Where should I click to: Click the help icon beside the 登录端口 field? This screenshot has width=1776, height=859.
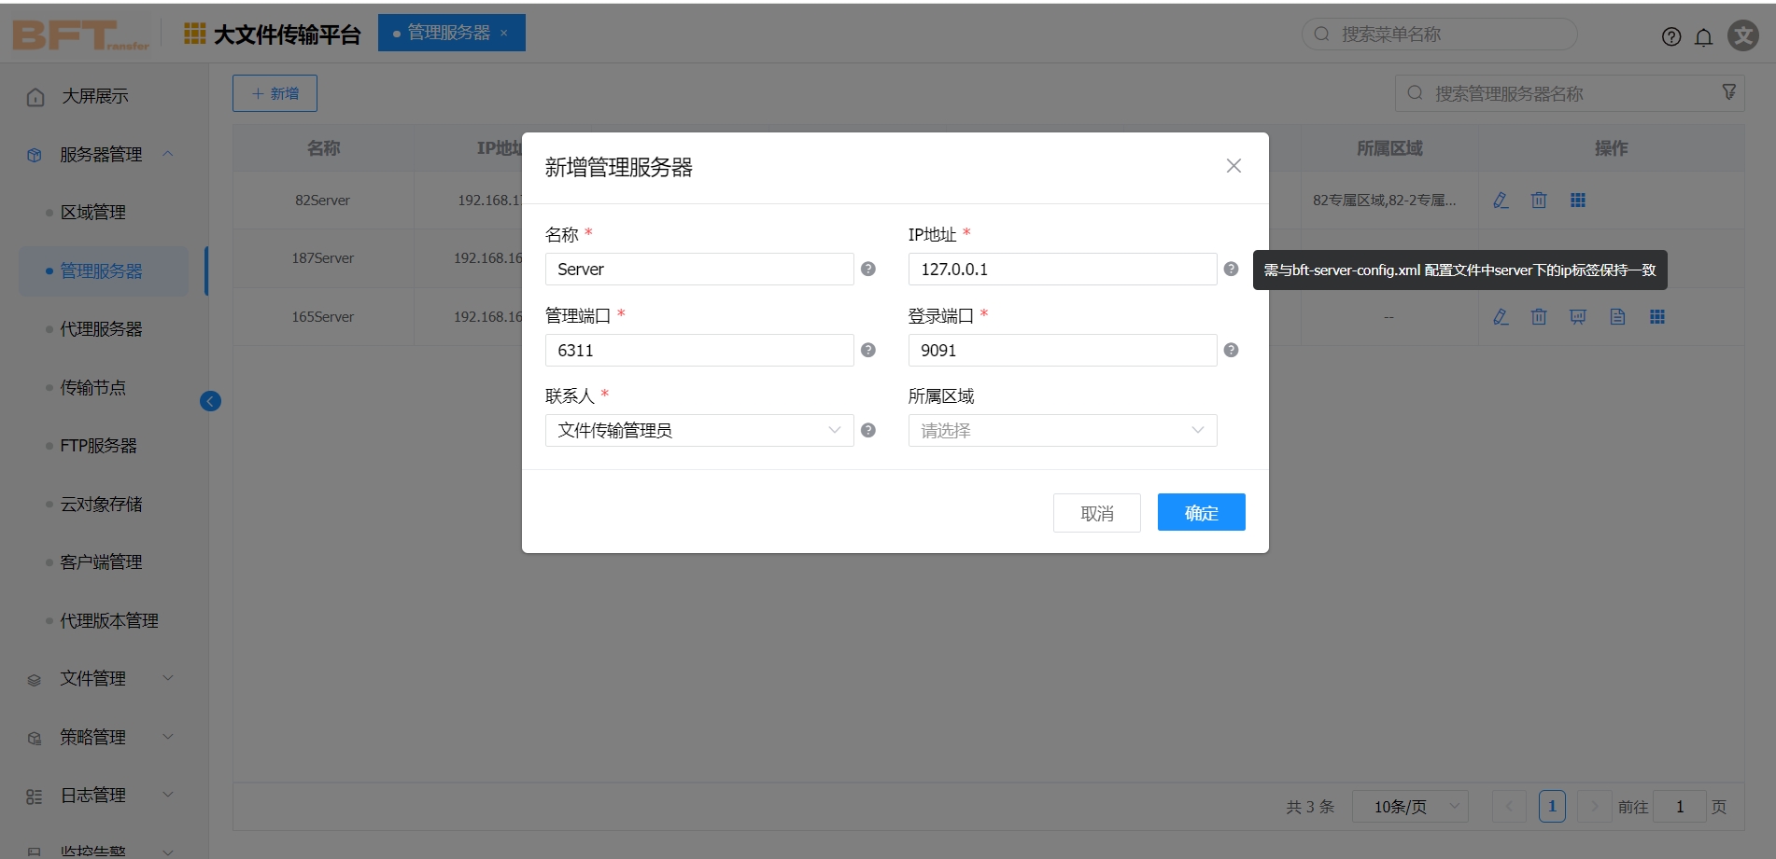click(x=1231, y=350)
